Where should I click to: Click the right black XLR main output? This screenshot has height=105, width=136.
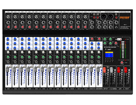[x=111, y=17]
